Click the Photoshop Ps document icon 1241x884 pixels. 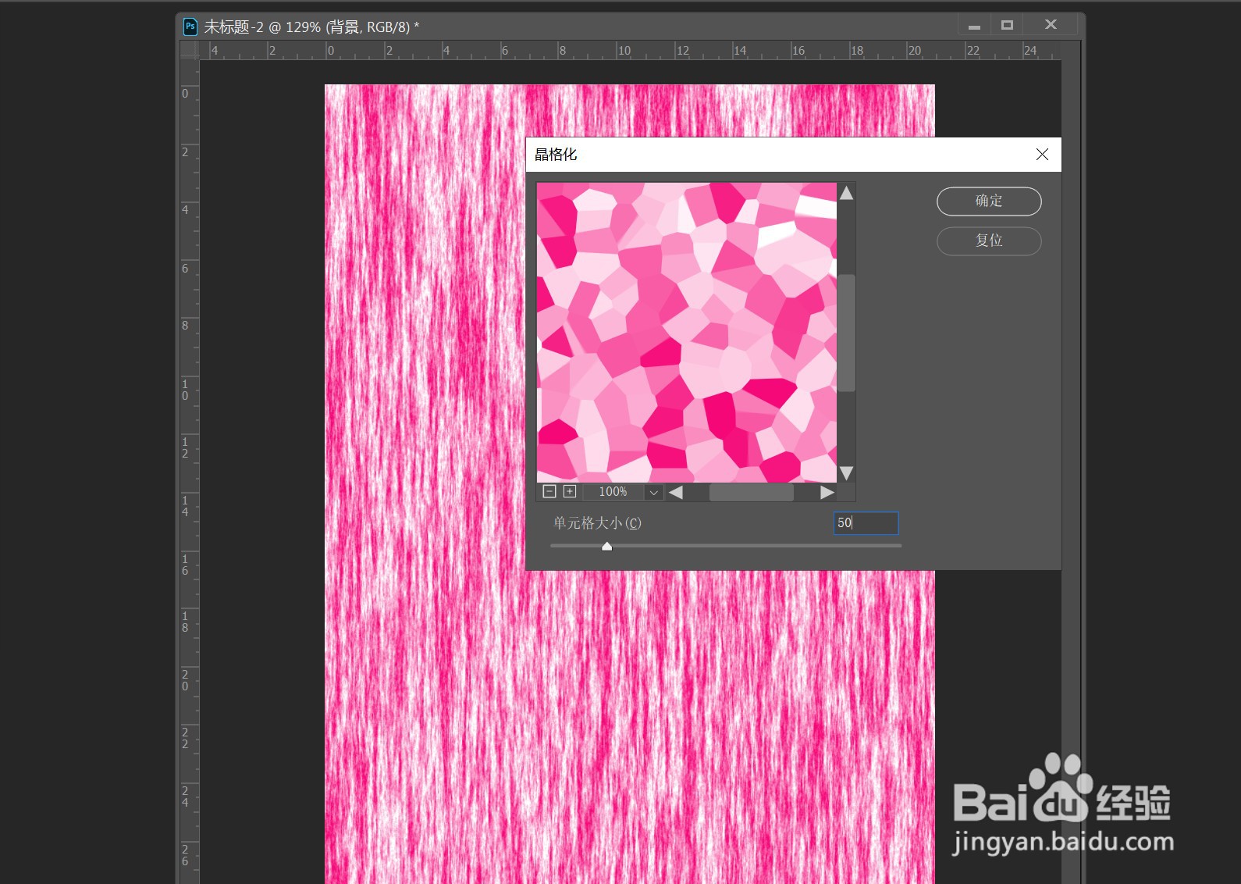190,27
